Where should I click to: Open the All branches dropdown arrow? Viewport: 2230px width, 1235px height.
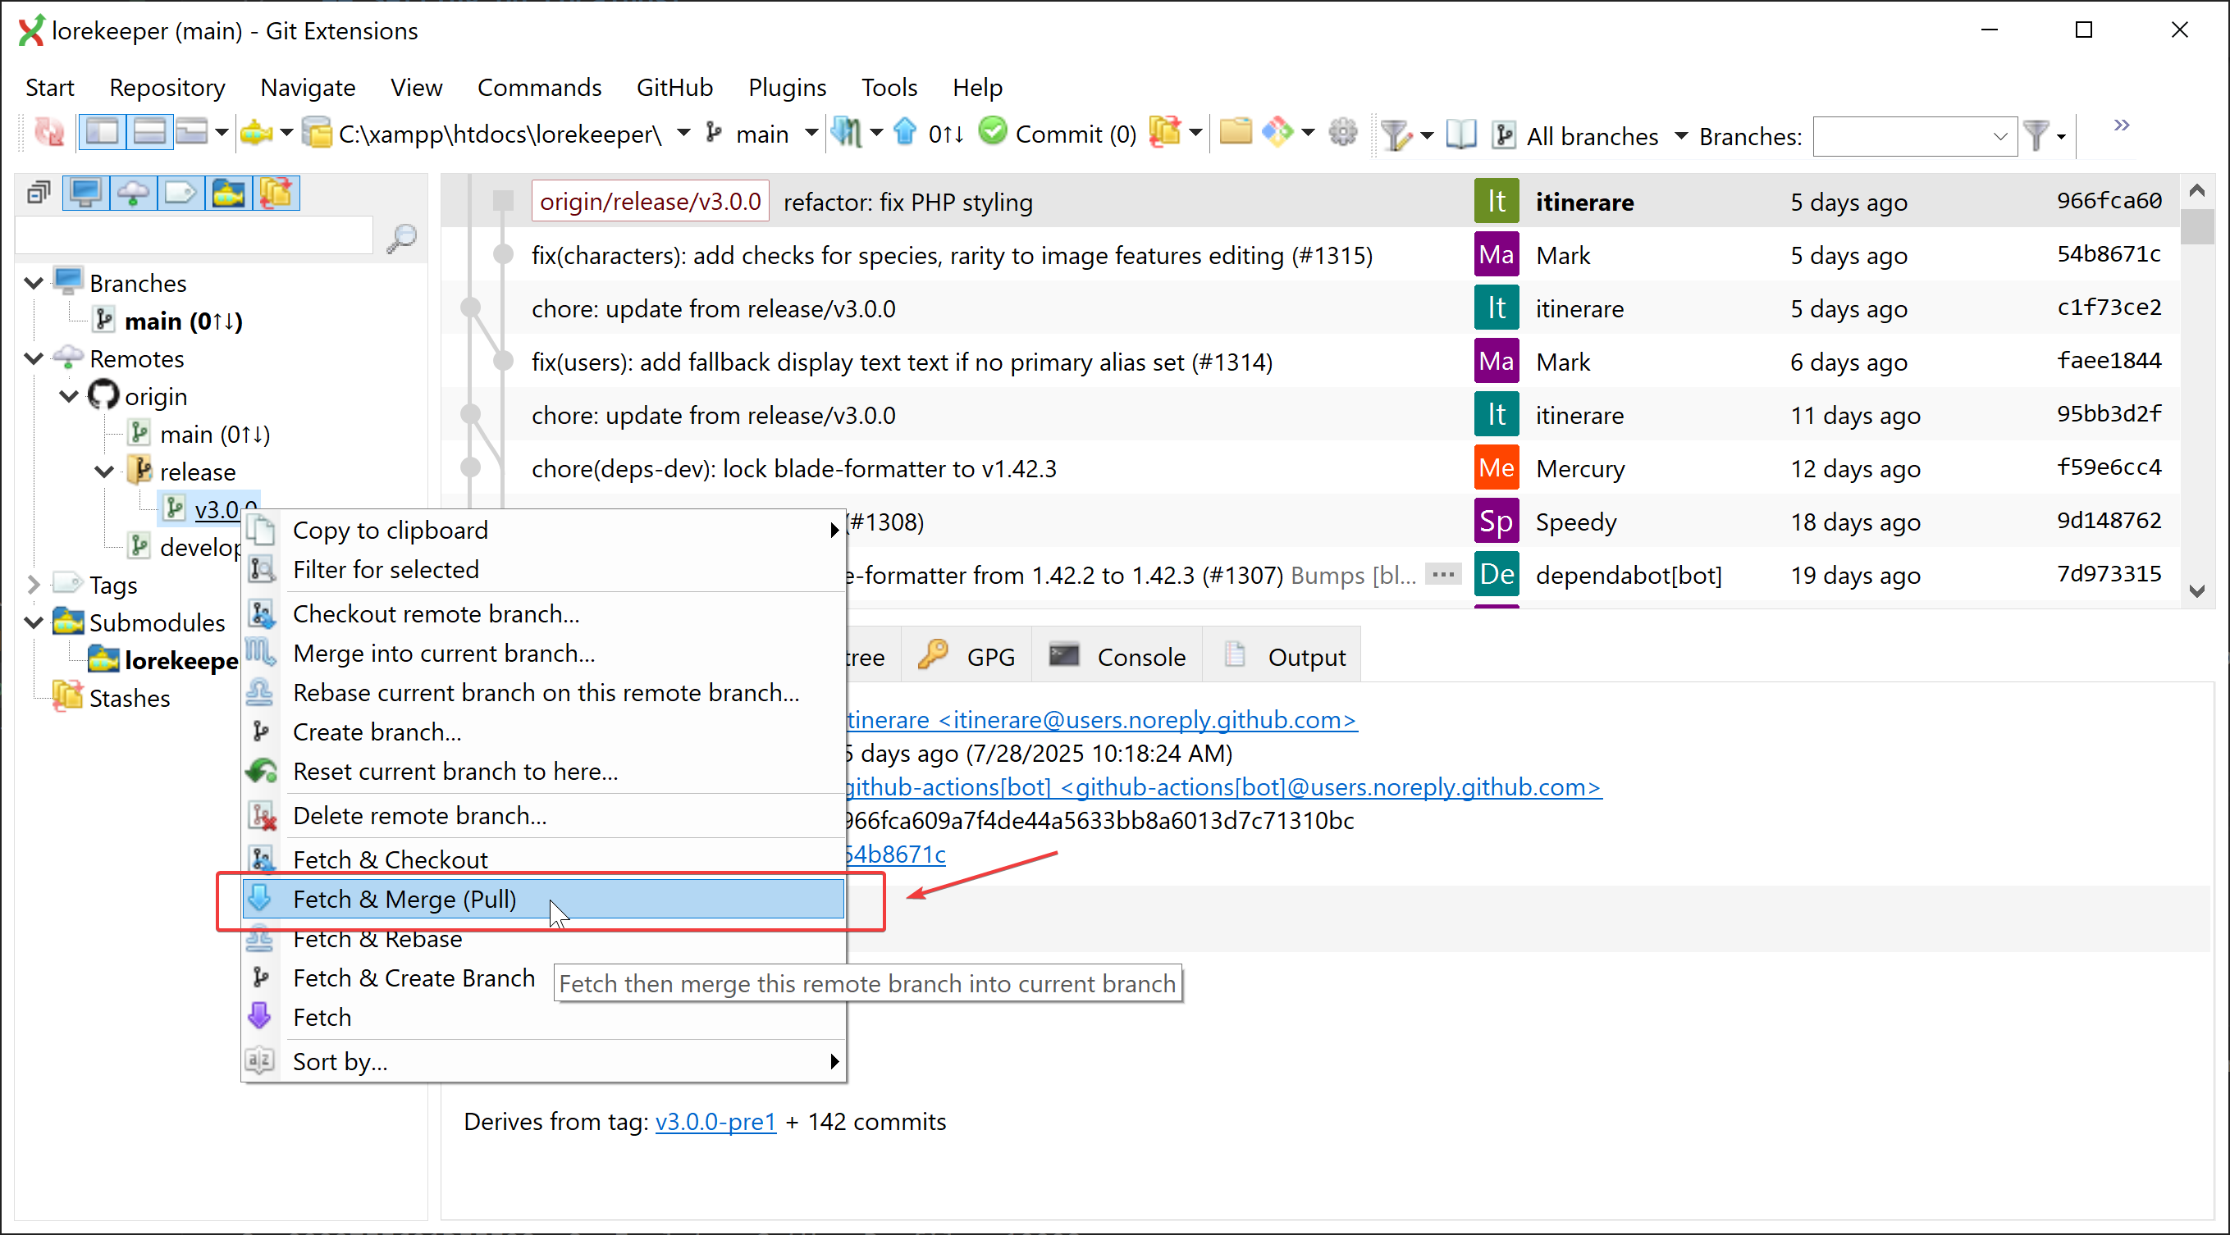coord(1681,136)
